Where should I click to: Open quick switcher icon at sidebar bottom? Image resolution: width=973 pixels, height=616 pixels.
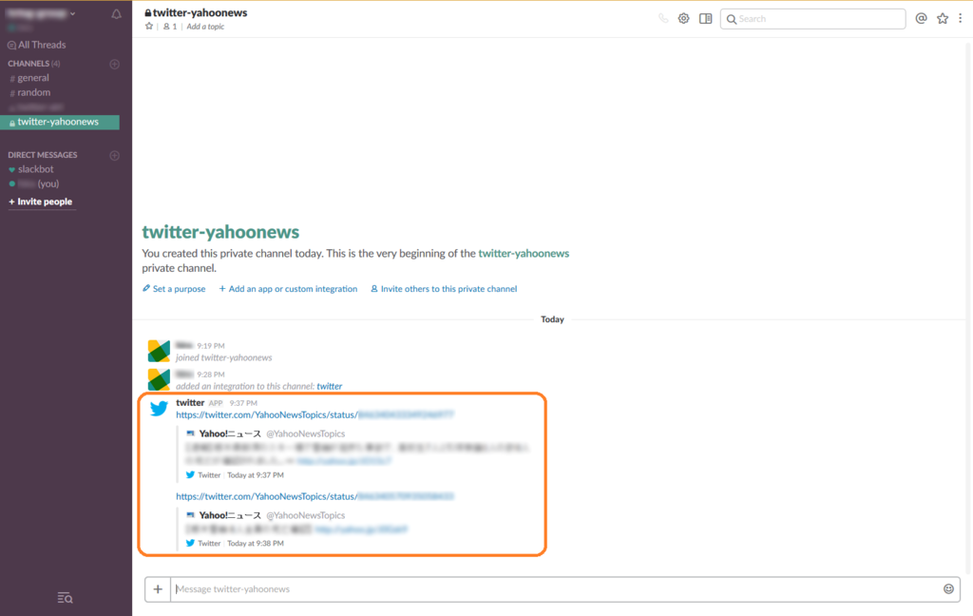66,597
